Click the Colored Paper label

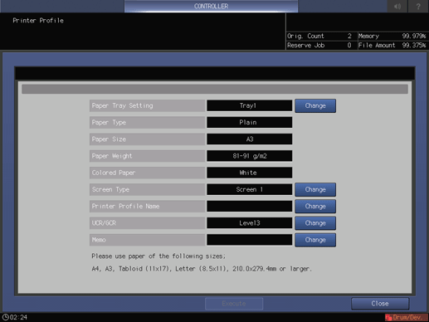pos(147,173)
